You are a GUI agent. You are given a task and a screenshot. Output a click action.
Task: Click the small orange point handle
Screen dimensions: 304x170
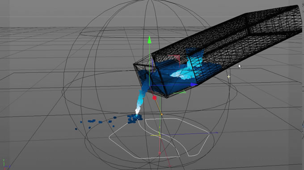click(x=162, y=115)
